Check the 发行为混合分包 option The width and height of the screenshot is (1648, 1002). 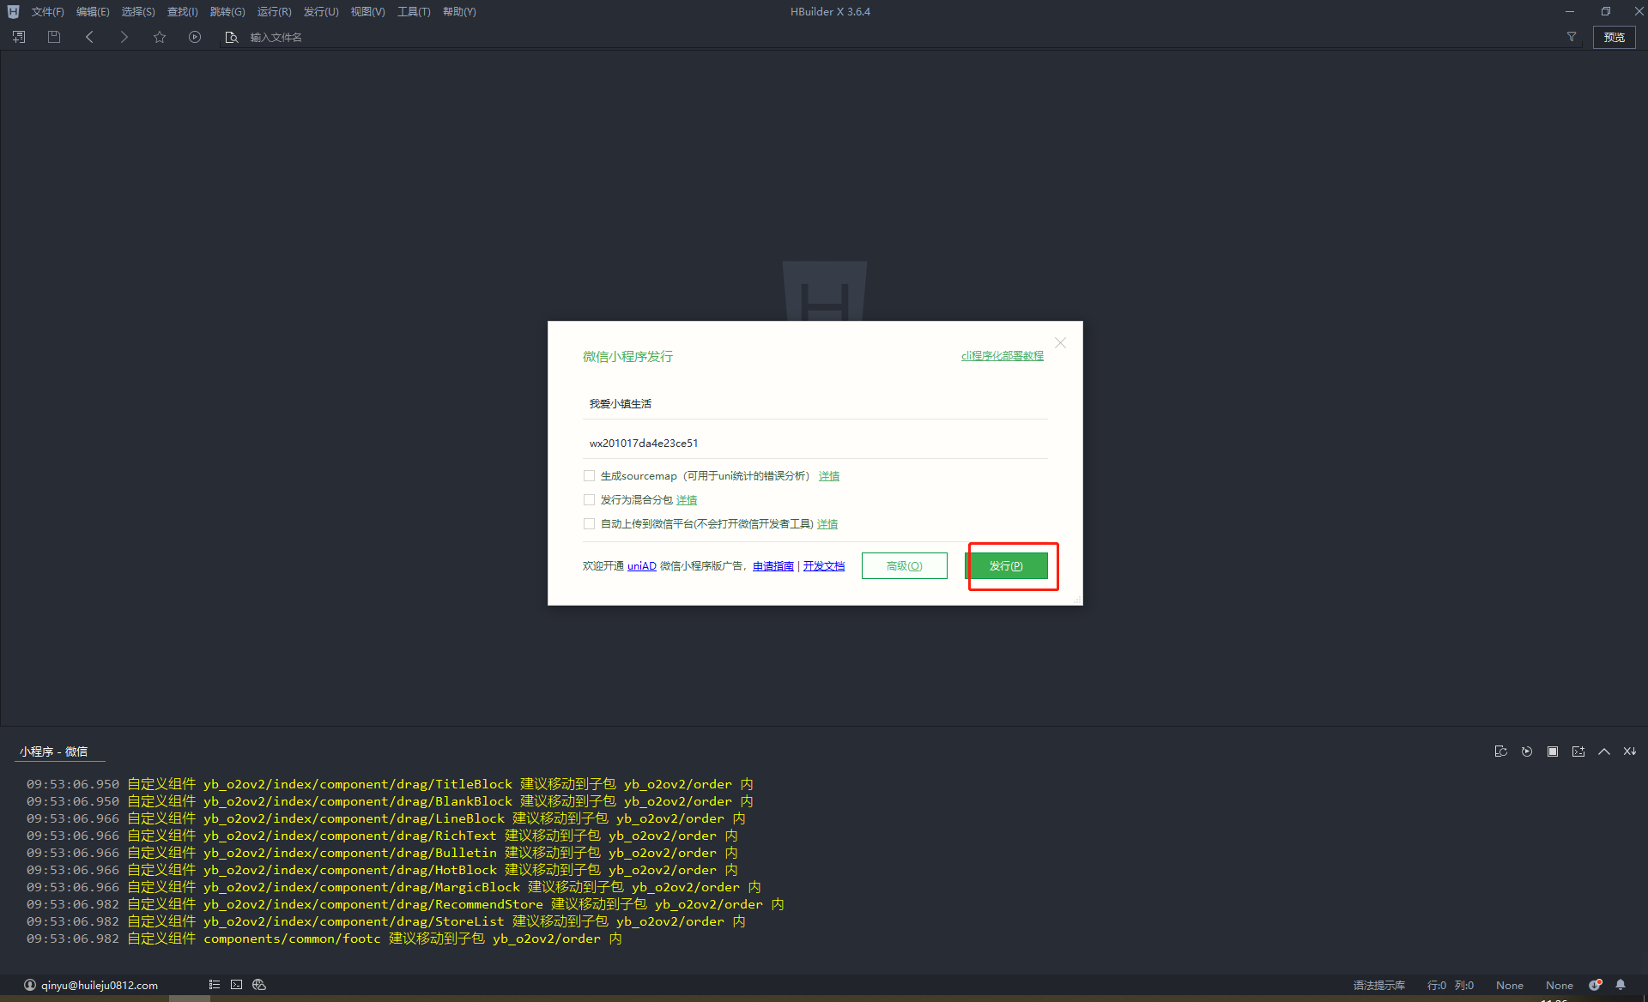589,500
